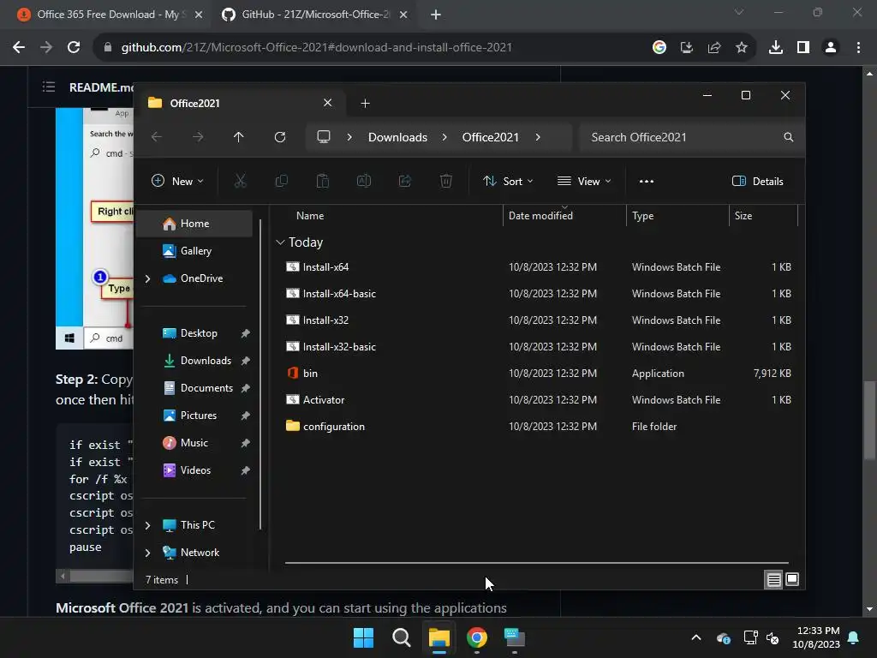The width and height of the screenshot is (877, 658).
Task: Click the Share icon in Explorer toolbar
Action: click(x=405, y=181)
